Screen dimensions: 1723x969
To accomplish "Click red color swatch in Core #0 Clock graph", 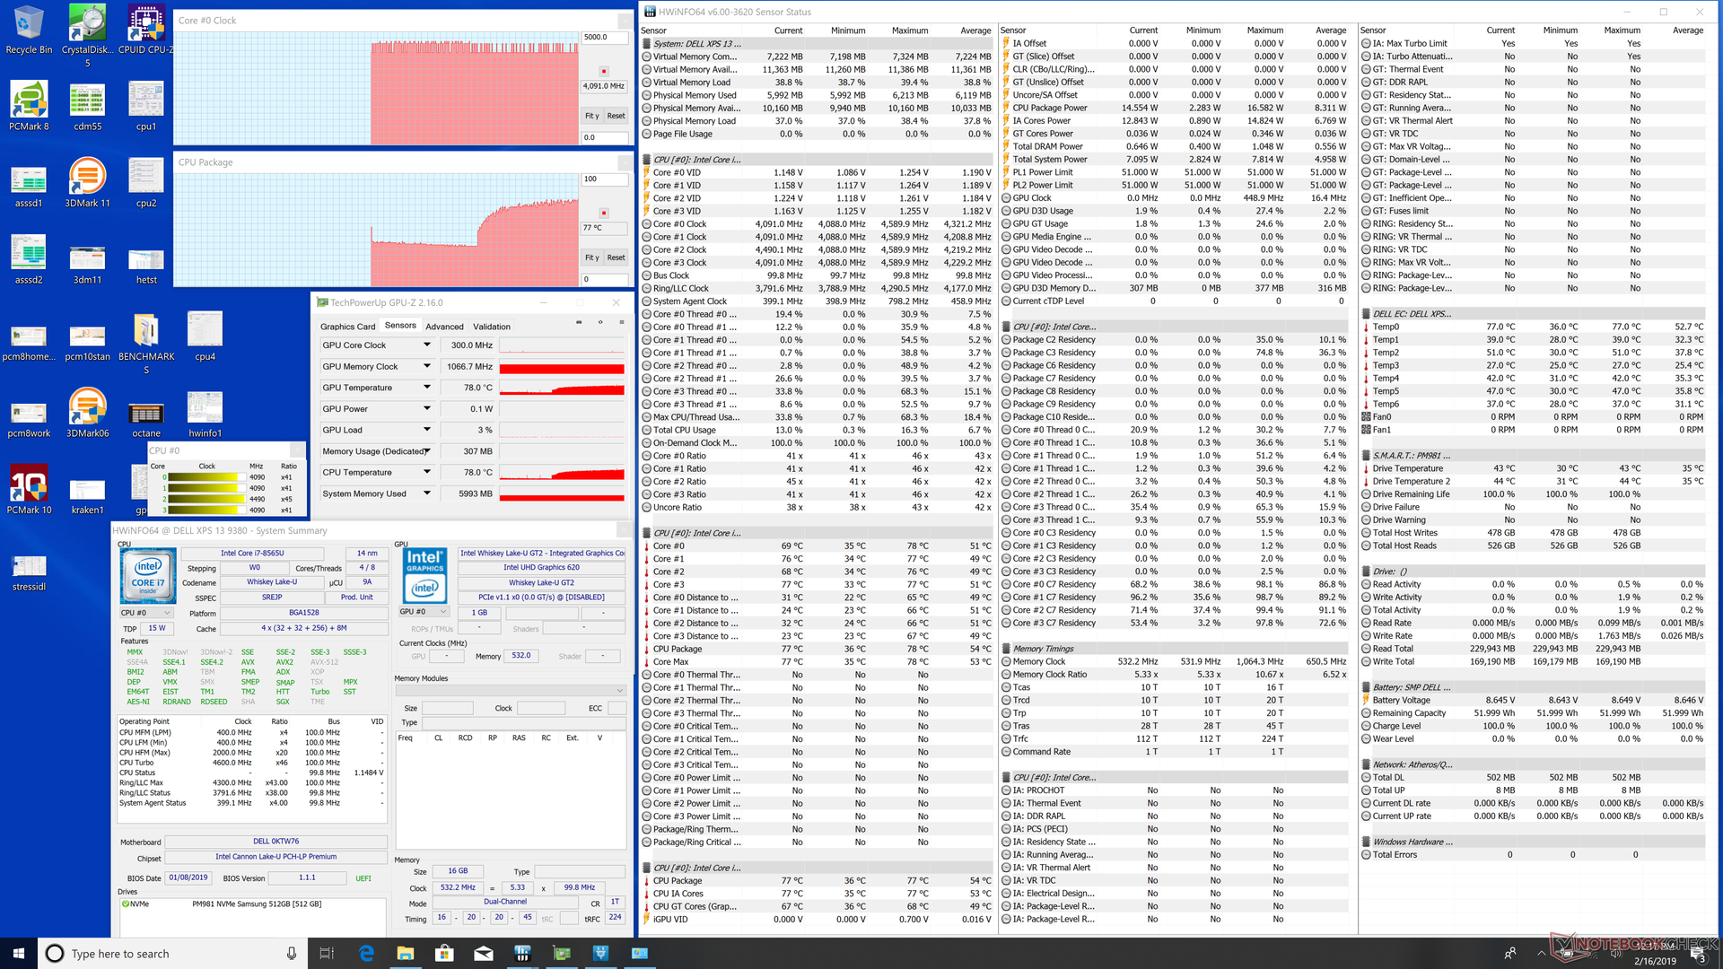I will (x=604, y=71).
